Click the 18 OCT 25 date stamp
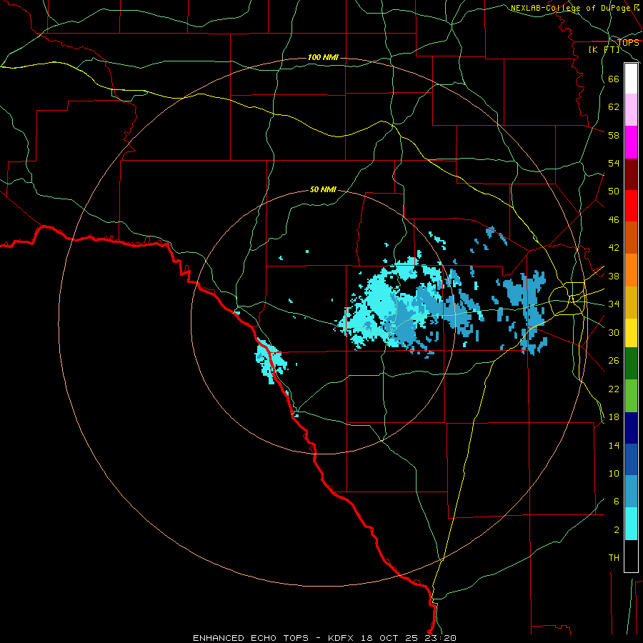 pyautogui.click(x=389, y=638)
